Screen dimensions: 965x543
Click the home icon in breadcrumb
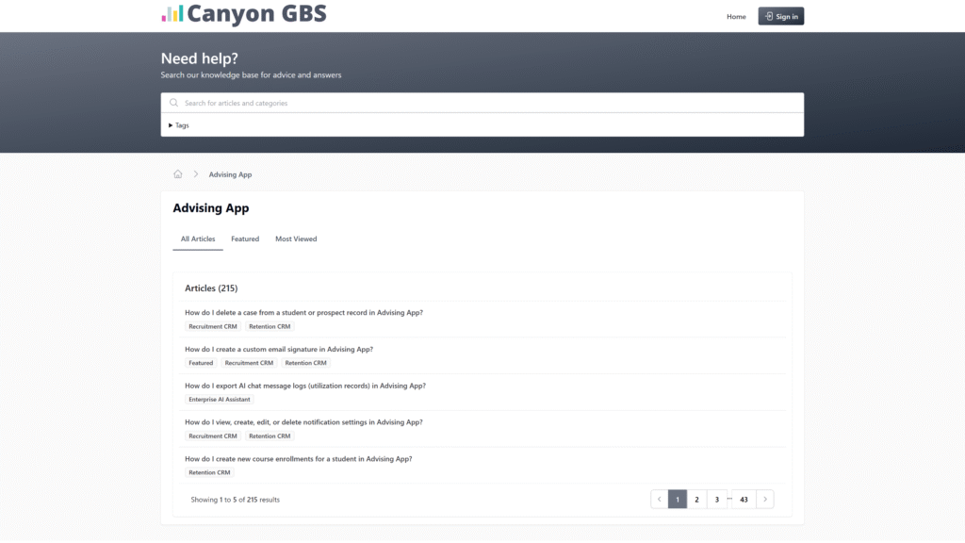[178, 174]
